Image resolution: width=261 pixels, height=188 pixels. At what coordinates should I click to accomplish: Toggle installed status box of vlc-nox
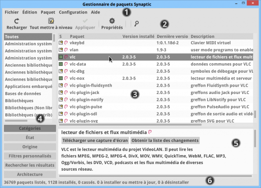pyautogui.click(x=61, y=78)
